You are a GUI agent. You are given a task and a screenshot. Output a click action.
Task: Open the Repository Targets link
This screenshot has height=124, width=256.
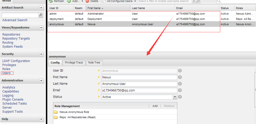(x=16, y=39)
